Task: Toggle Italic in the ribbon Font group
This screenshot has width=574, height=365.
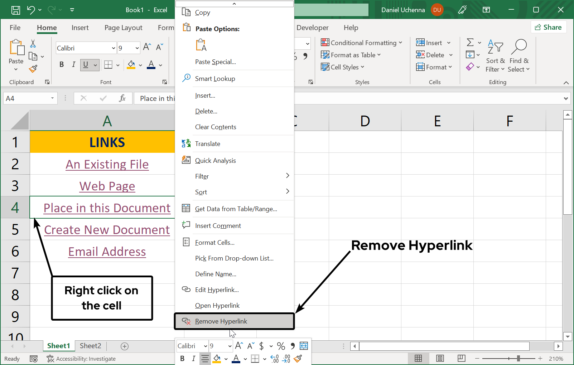Action: tap(73, 65)
